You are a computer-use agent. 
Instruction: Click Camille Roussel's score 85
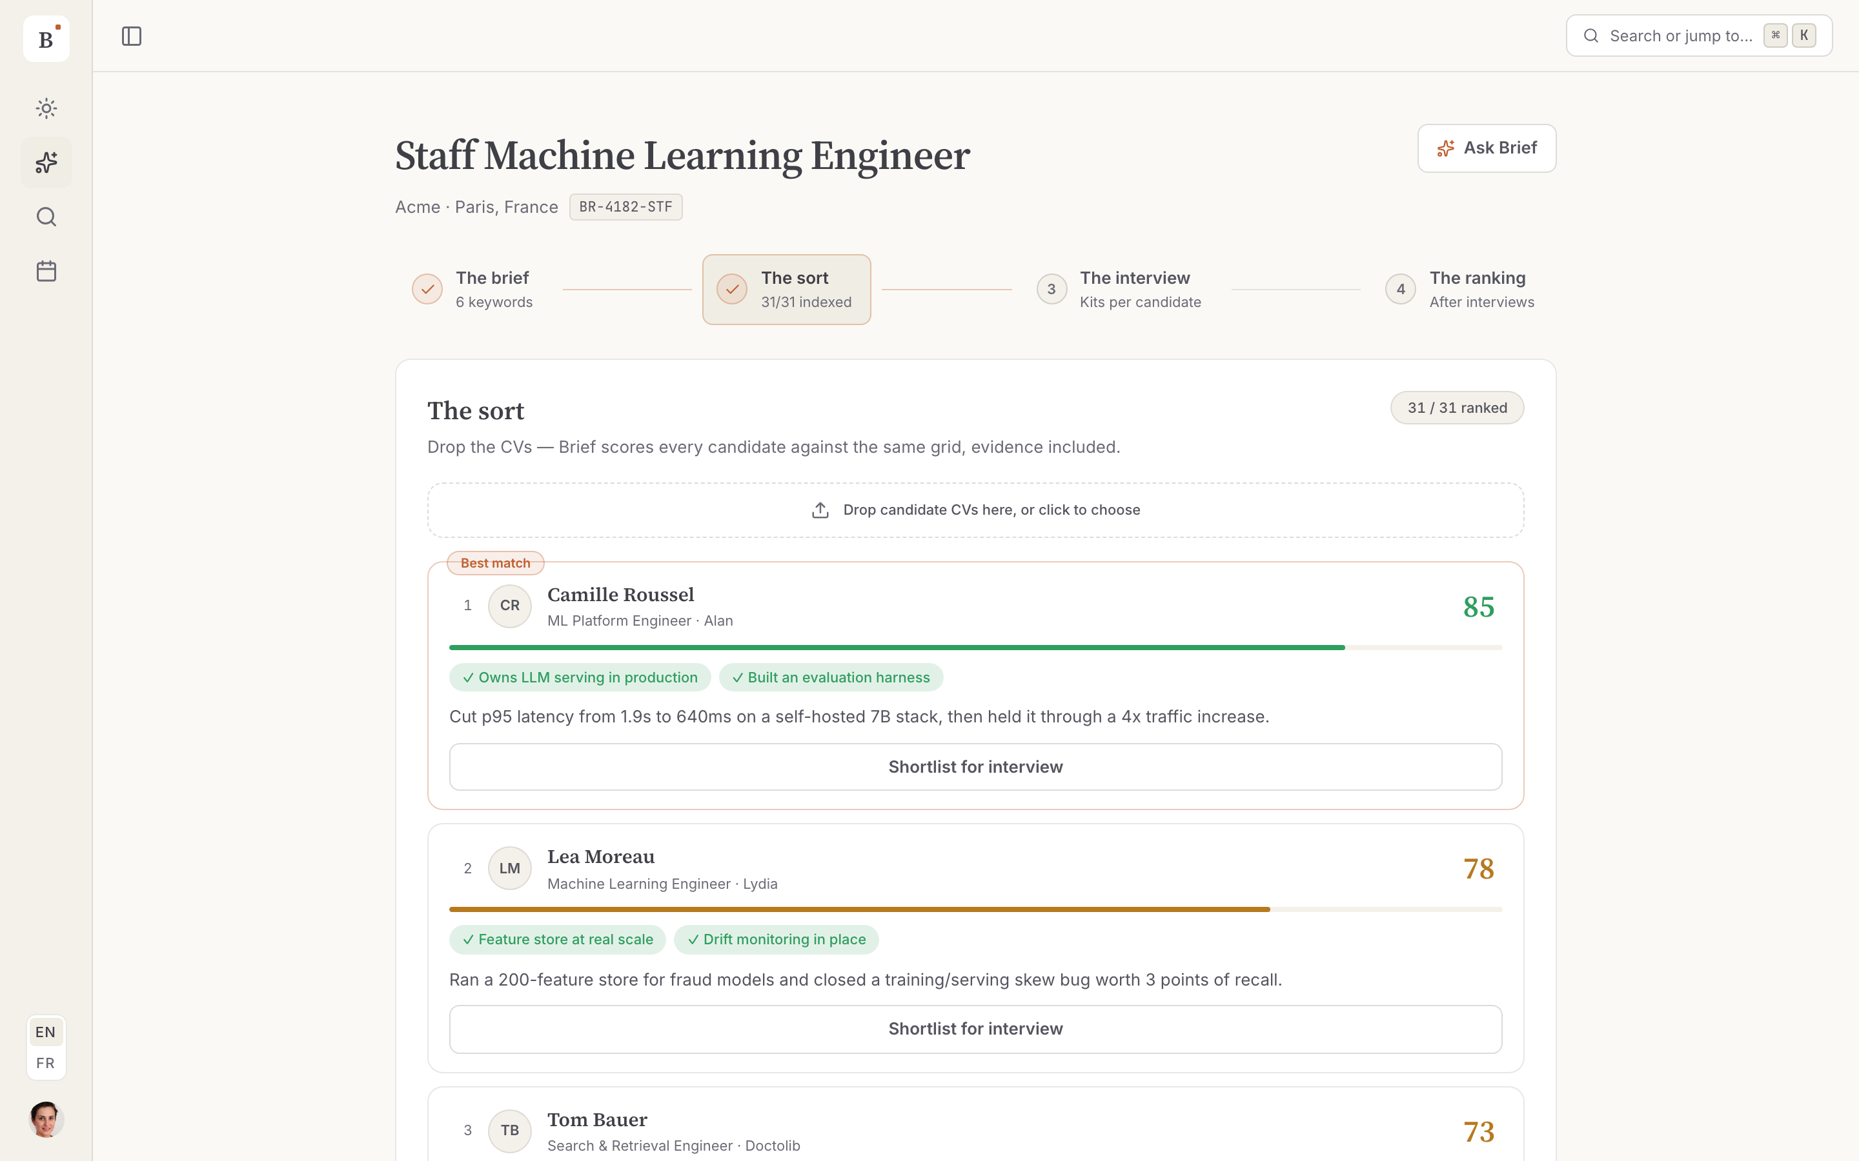[x=1479, y=608]
